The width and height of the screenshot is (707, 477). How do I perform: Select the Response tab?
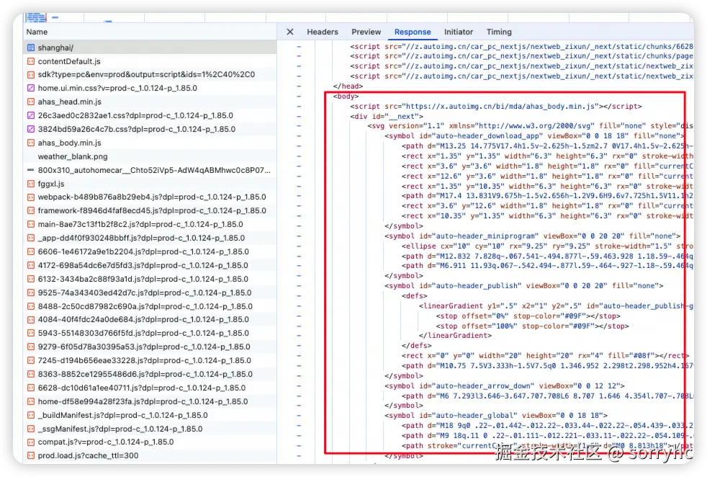[413, 32]
